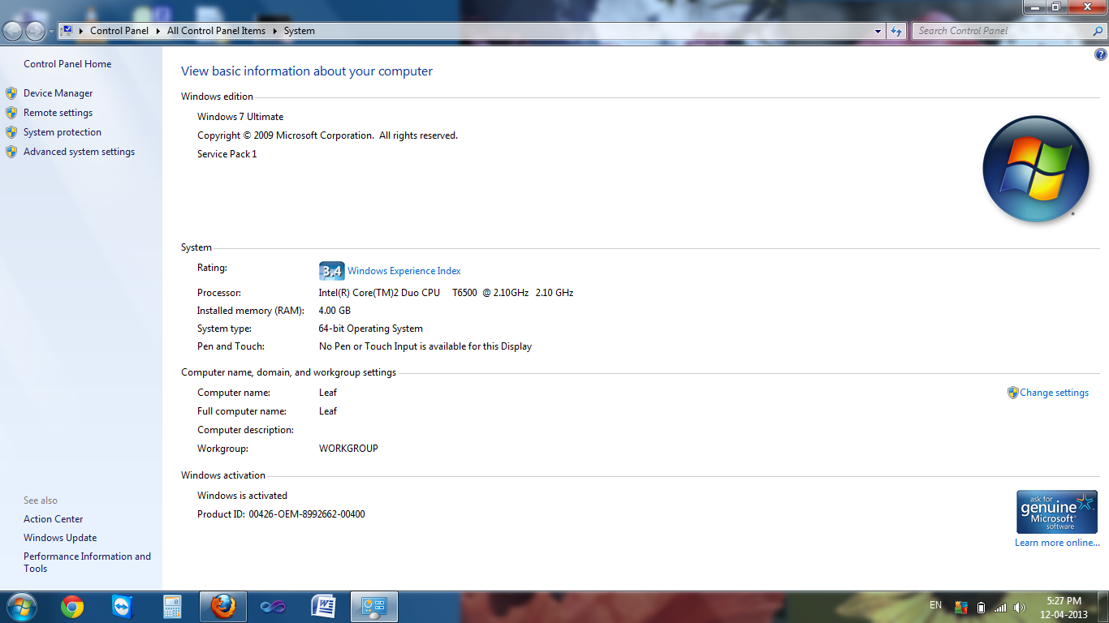The height and width of the screenshot is (623, 1109).
Task: Click the Service Pack 1 text
Action: (227, 154)
